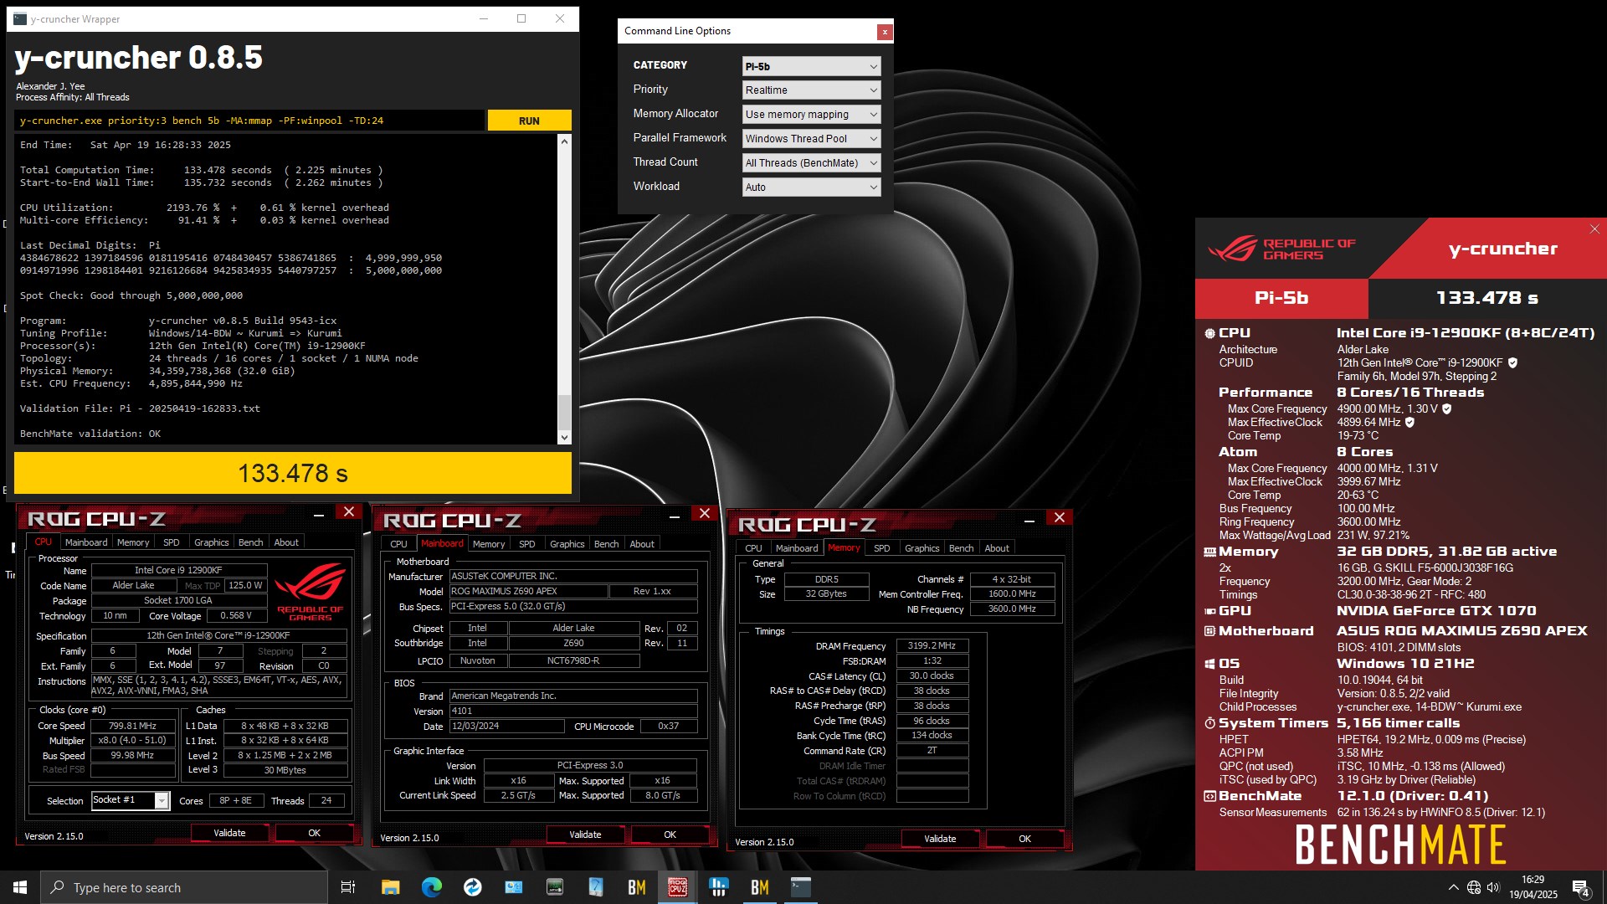Click 'BenchMate validation: OK' text

point(90,434)
